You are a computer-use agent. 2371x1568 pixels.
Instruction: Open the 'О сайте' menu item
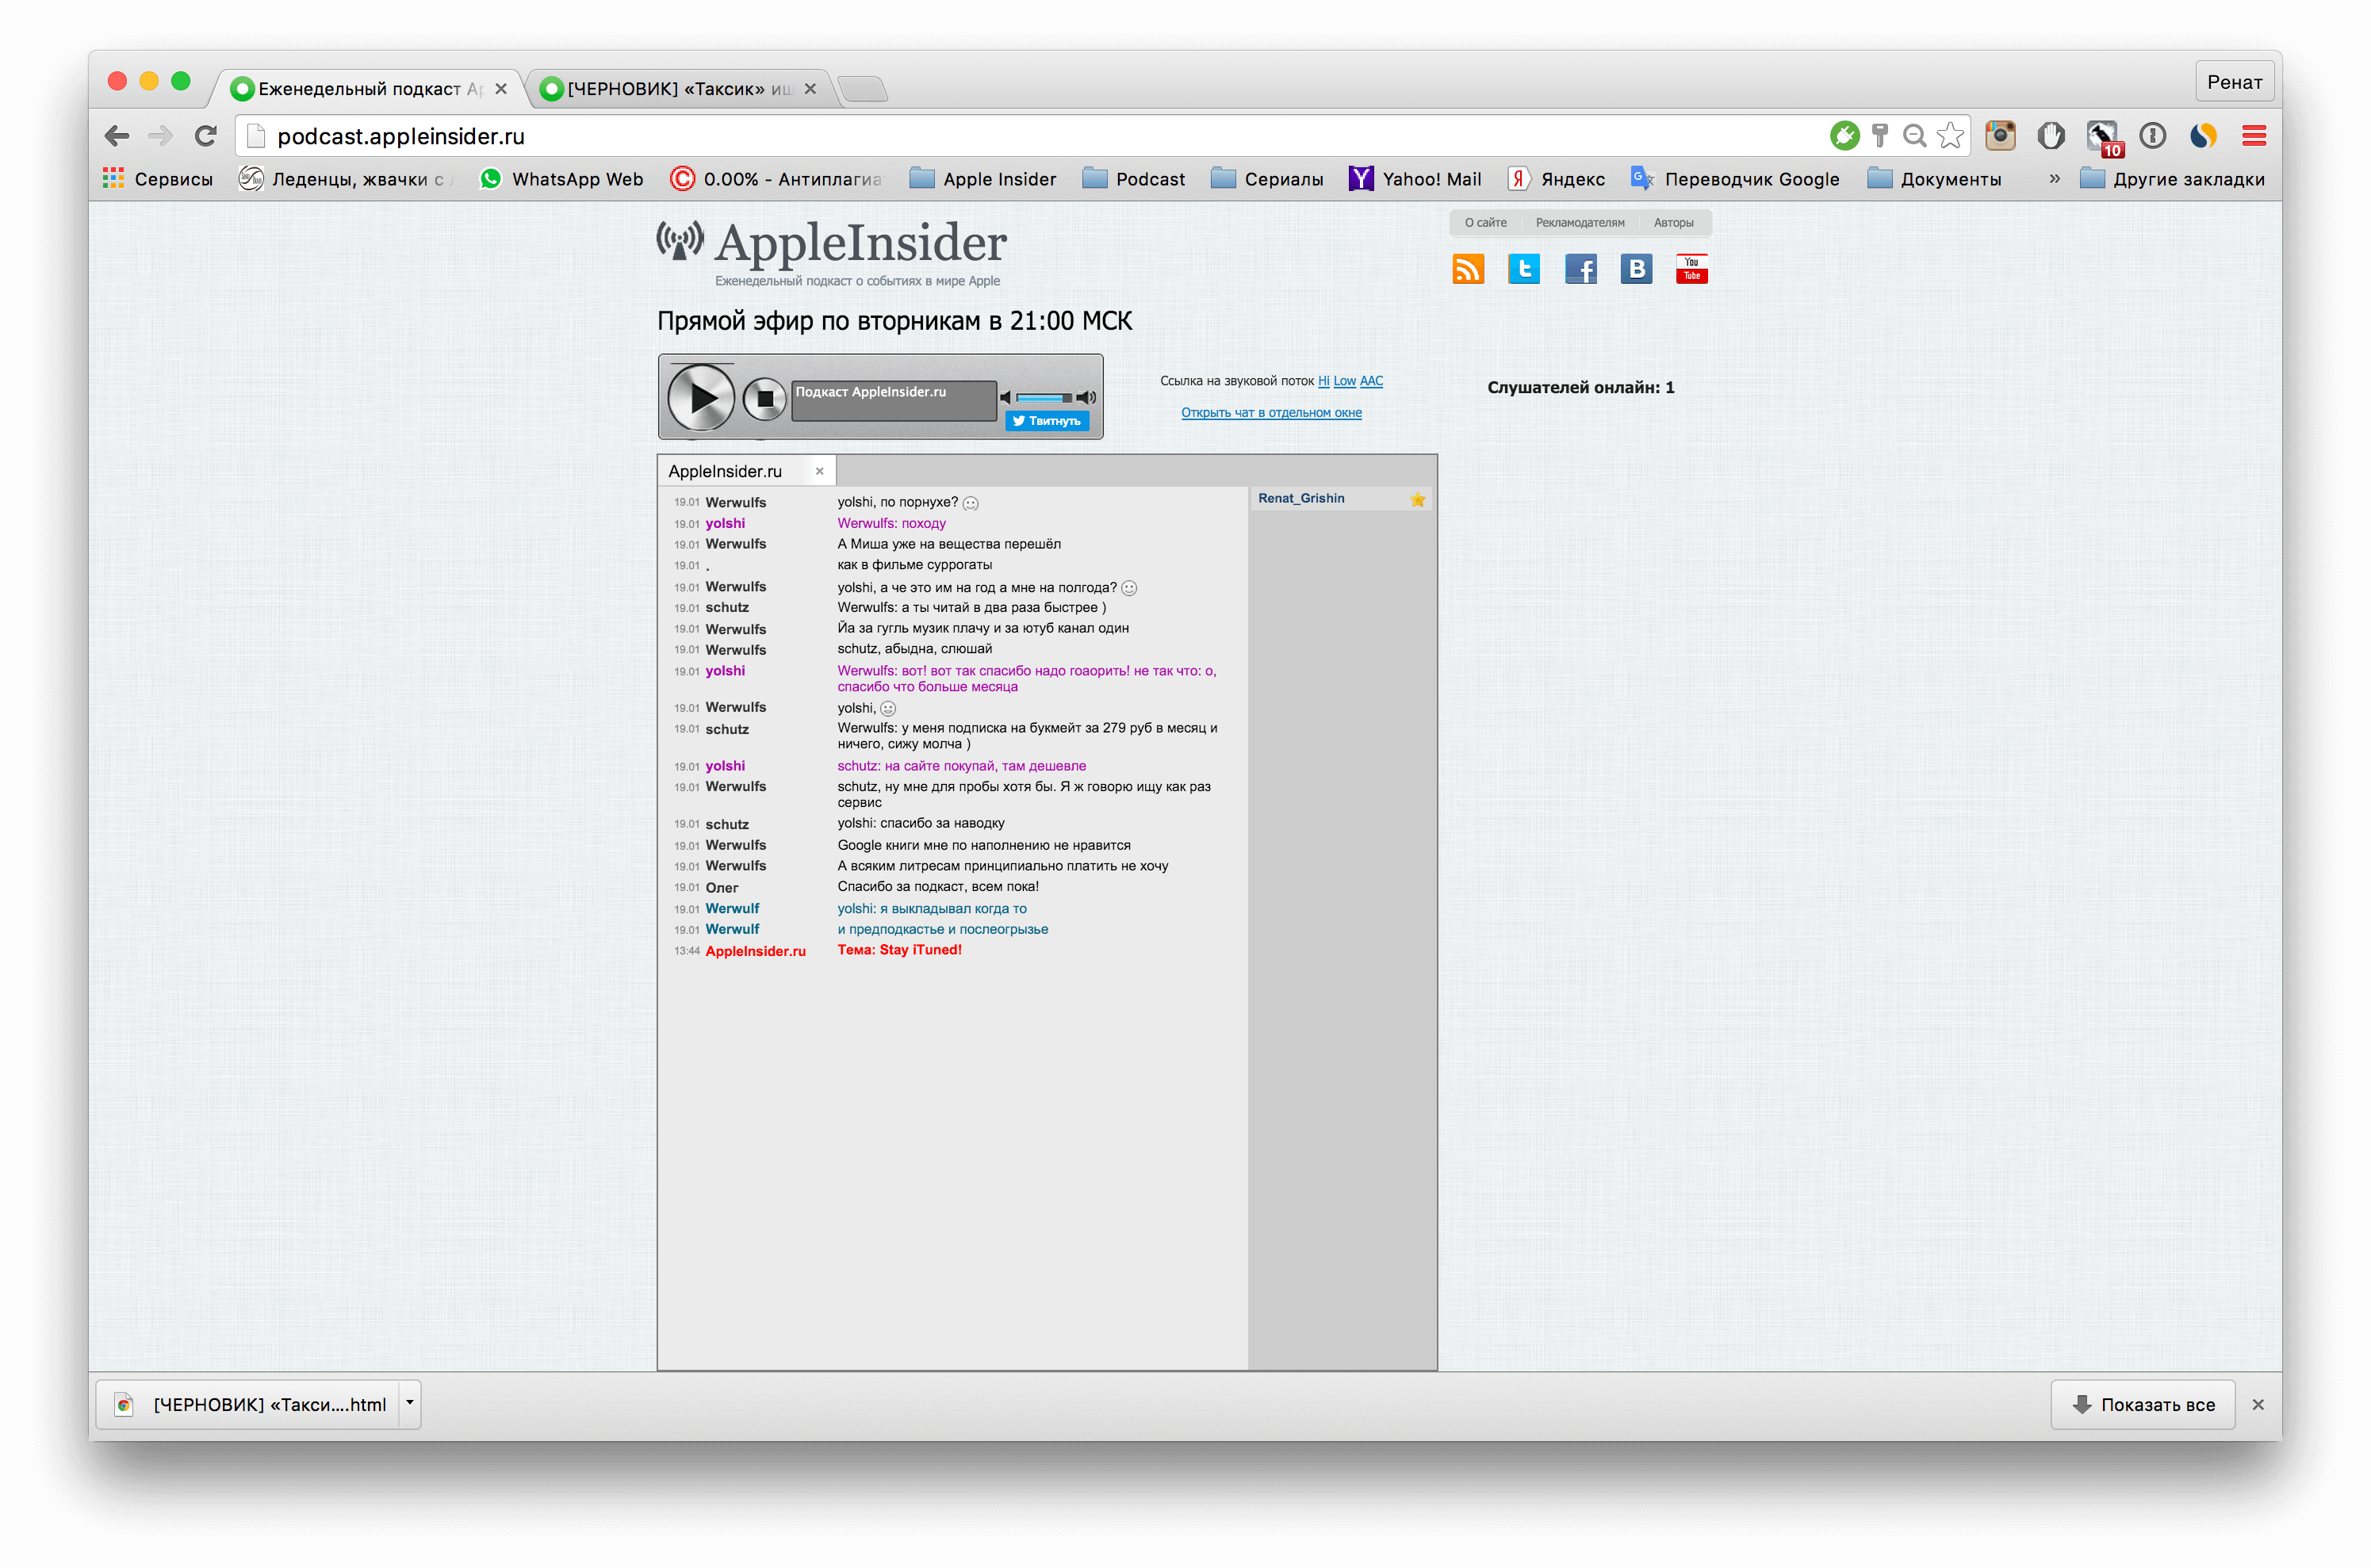(x=1485, y=223)
